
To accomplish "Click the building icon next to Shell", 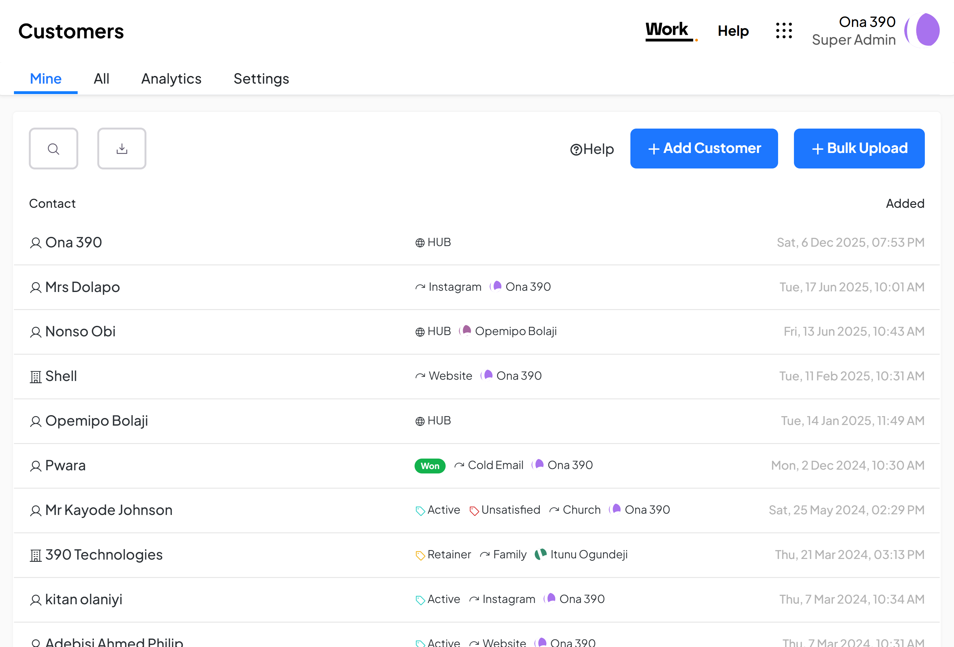I will point(36,377).
